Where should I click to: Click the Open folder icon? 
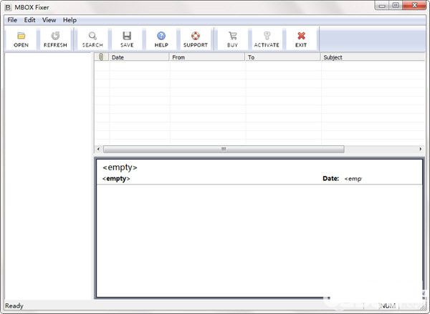[x=21, y=36]
